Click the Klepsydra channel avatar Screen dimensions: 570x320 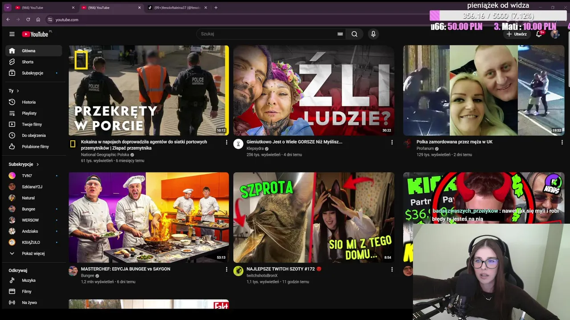238,144
